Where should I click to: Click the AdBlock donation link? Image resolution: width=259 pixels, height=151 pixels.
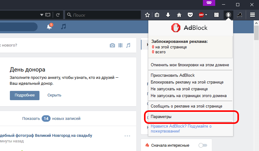pyautogui.click(x=181, y=129)
